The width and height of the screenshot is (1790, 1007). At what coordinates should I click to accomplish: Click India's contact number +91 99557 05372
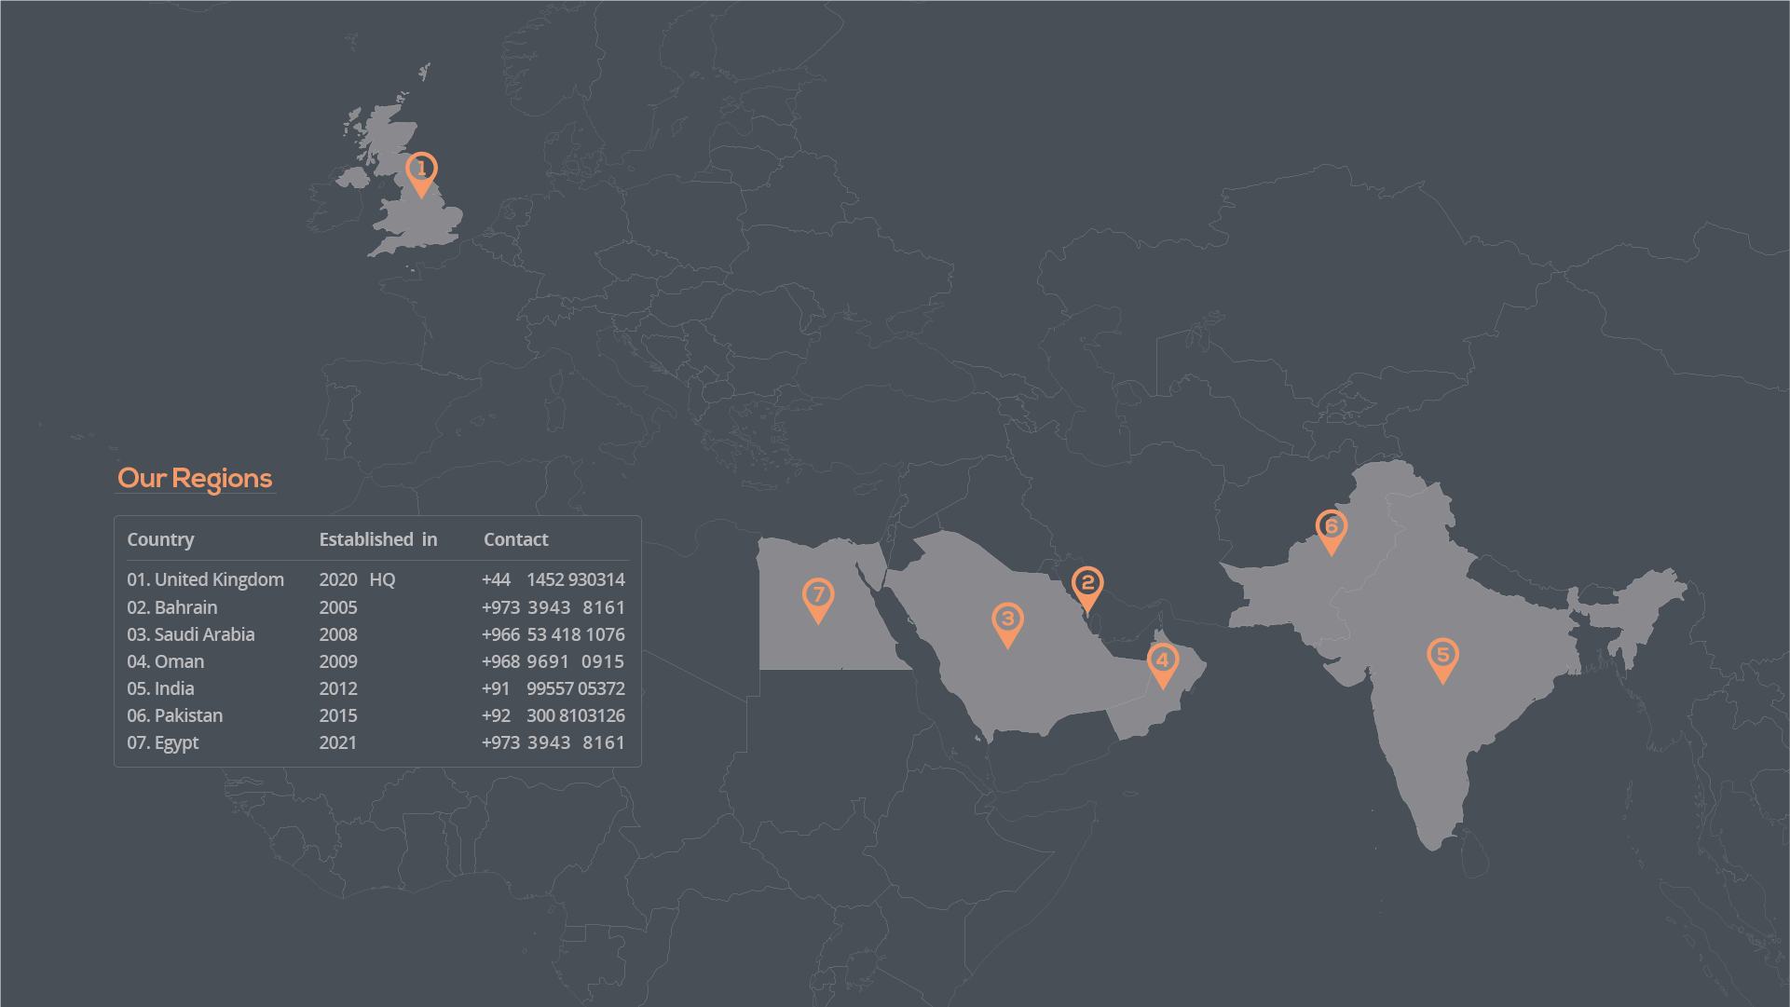pos(553,688)
